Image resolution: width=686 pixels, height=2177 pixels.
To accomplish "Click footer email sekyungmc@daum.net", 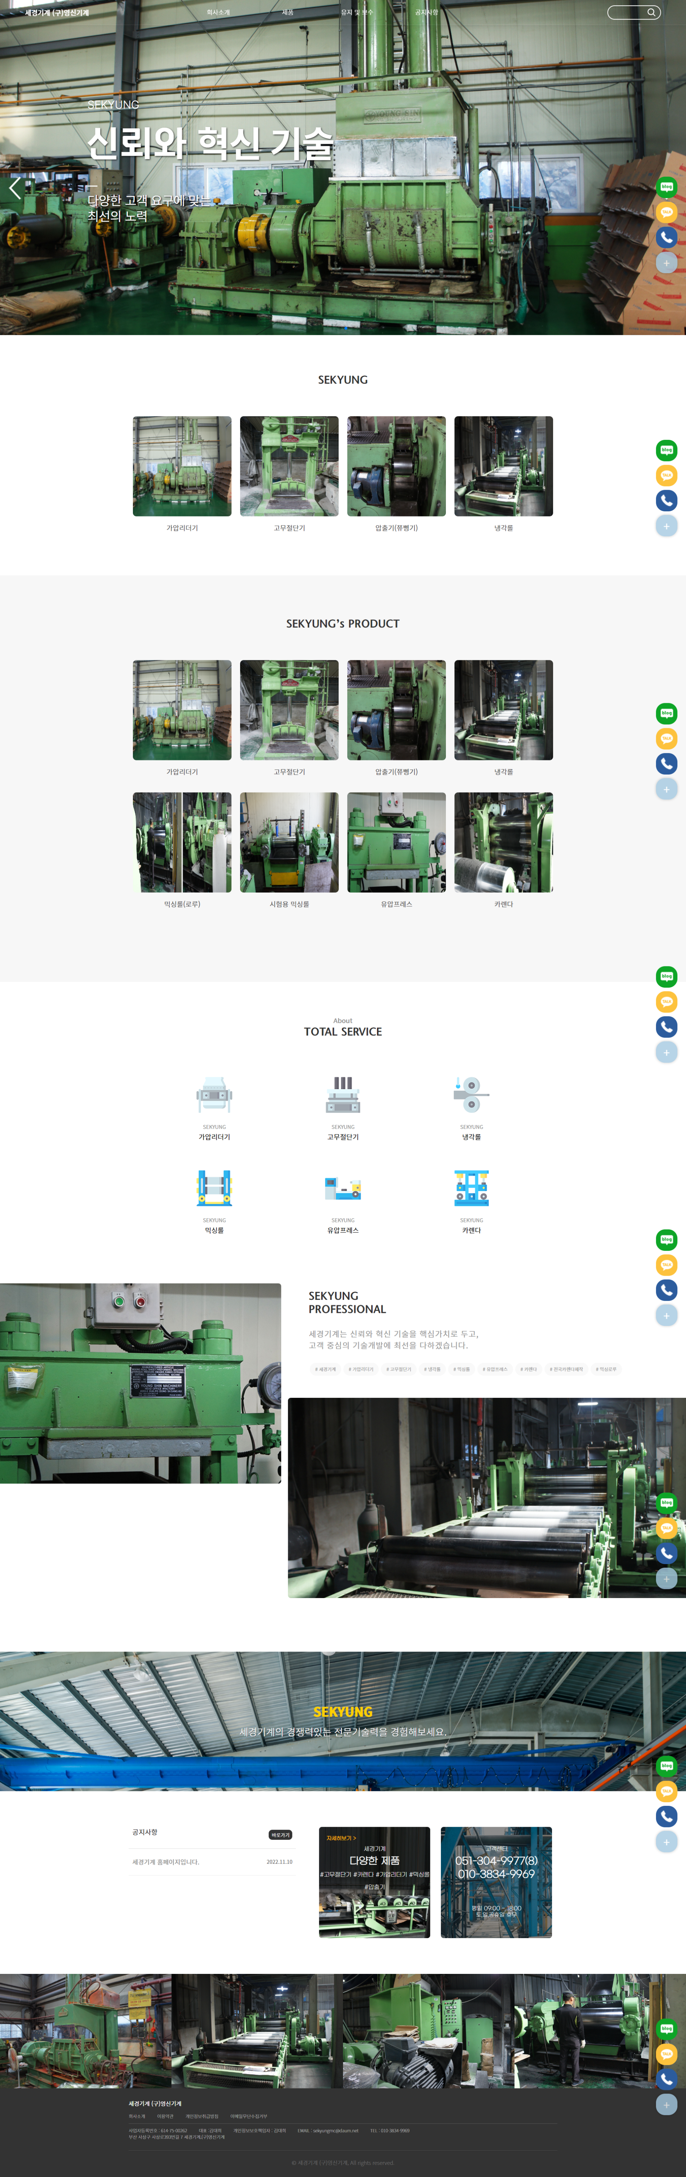I will coord(335,2130).
